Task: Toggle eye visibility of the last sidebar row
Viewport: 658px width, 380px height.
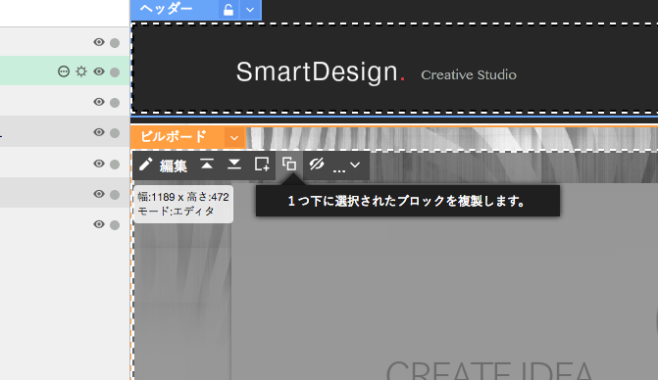Action: point(99,224)
